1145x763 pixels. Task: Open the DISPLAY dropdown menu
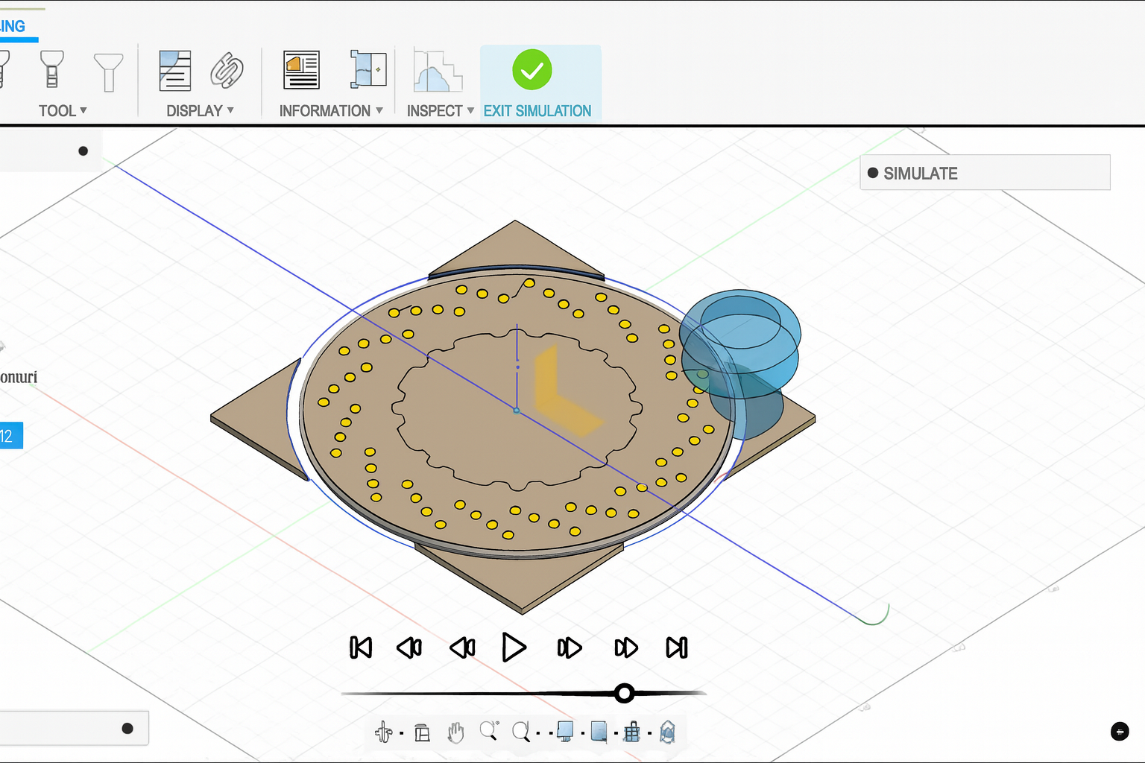(200, 111)
